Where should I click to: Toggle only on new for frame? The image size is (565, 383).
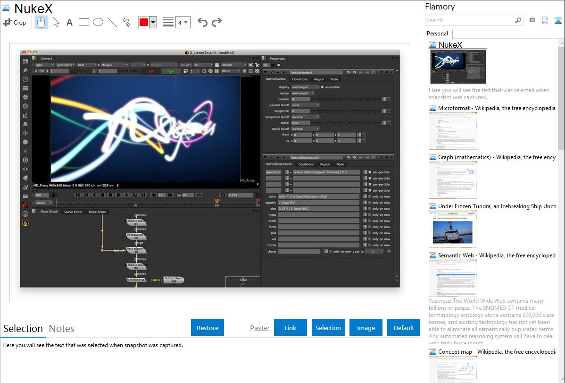click(x=370, y=245)
